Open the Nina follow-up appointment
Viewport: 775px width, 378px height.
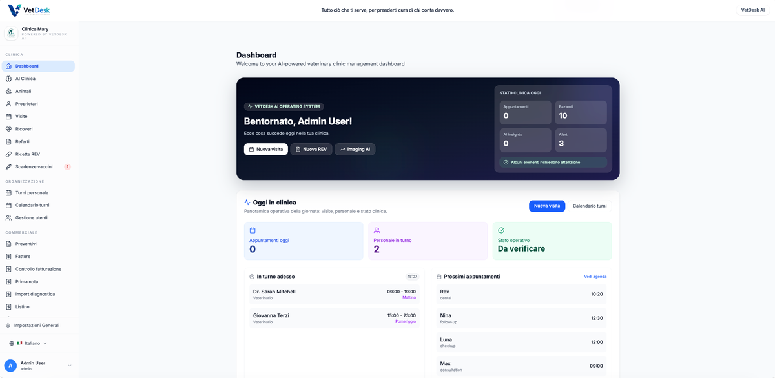coord(521,318)
